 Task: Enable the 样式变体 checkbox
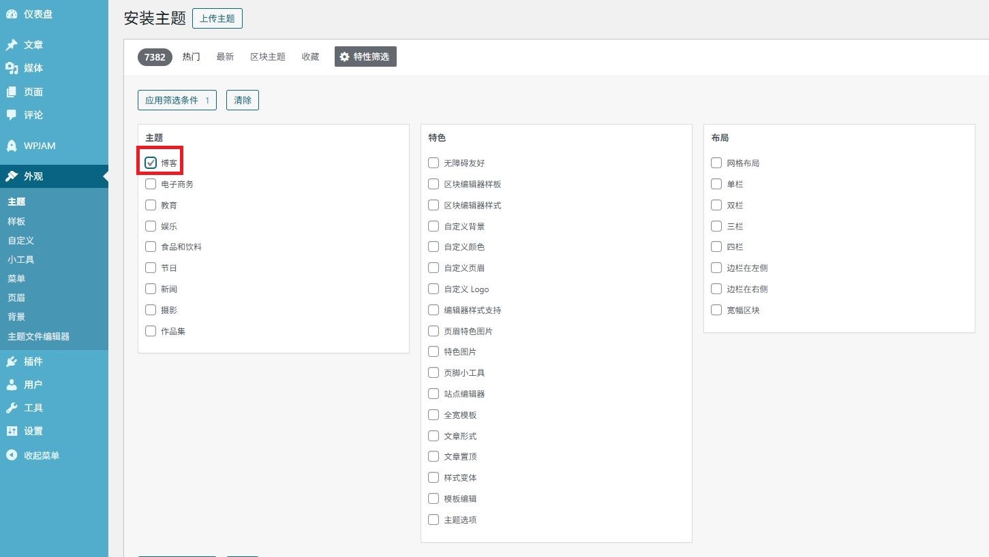(433, 478)
